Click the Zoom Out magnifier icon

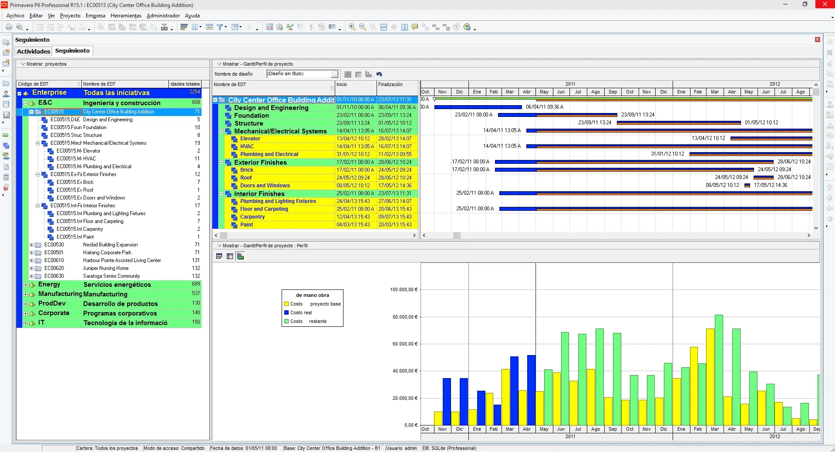(x=362, y=27)
